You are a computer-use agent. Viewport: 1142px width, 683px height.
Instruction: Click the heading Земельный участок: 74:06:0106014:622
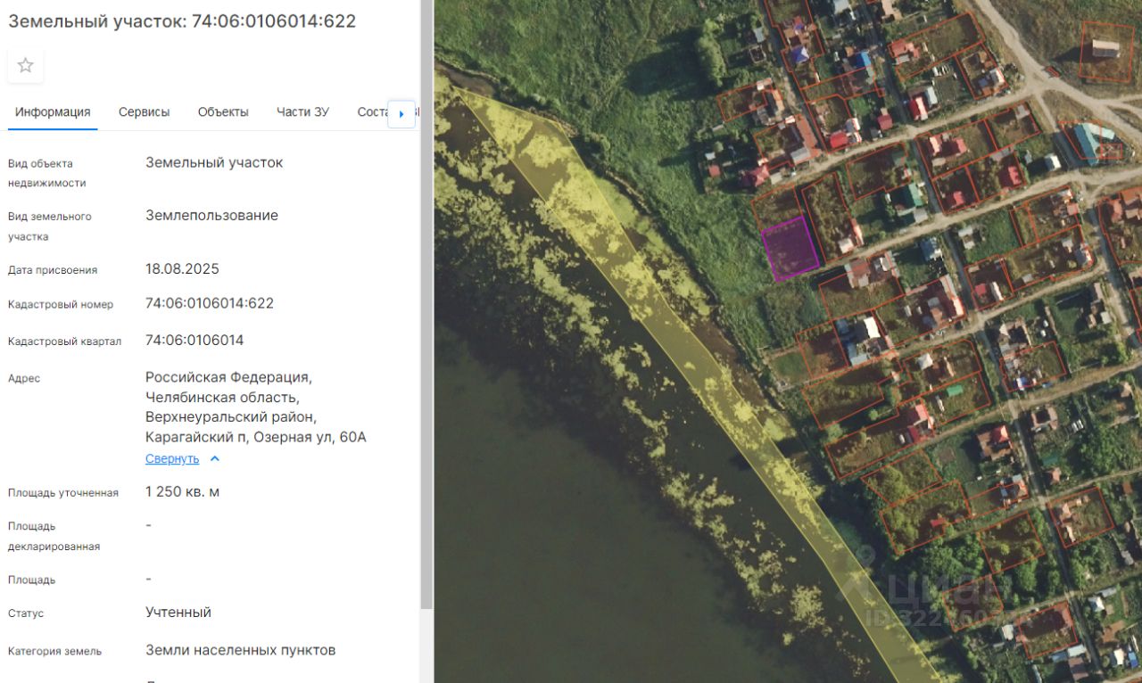pos(182,21)
